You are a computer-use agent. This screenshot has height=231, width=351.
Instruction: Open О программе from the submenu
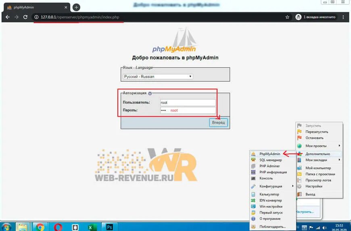(x=273, y=219)
